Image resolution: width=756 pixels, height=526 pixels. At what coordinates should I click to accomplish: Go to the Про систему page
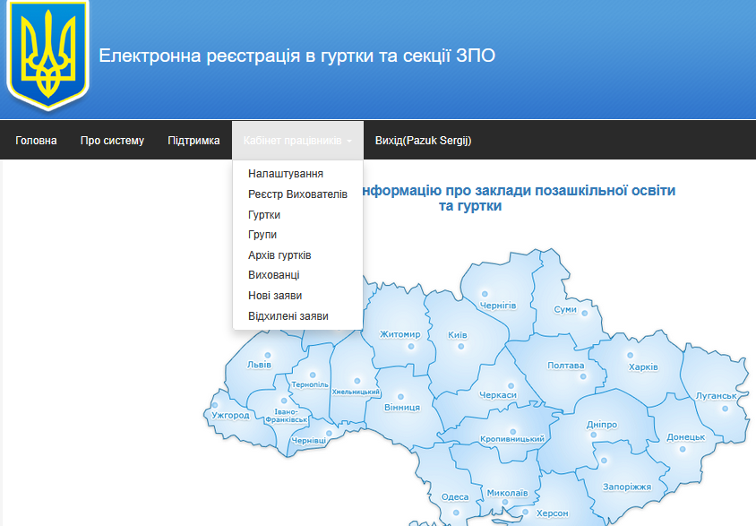pyautogui.click(x=112, y=141)
